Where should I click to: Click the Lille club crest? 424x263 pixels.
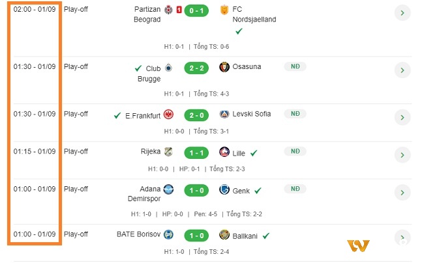(x=224, y=152)
